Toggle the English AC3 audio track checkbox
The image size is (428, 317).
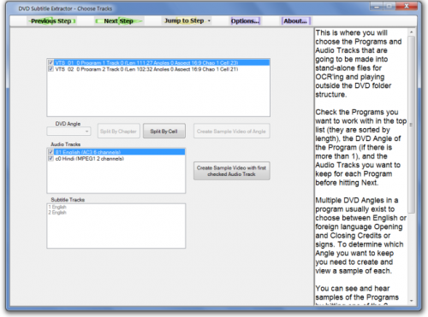[51, 152]
